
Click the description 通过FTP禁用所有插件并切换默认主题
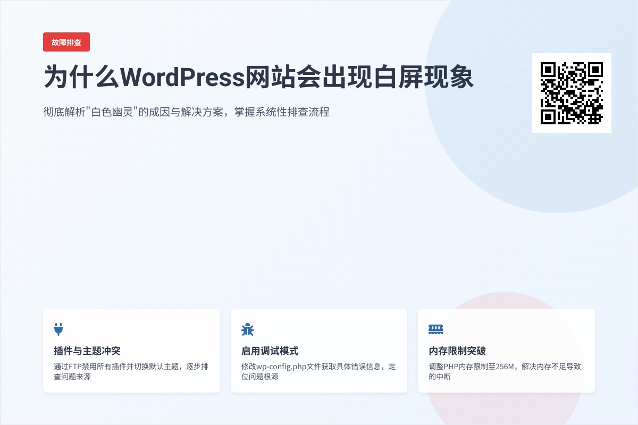(131, 371)
